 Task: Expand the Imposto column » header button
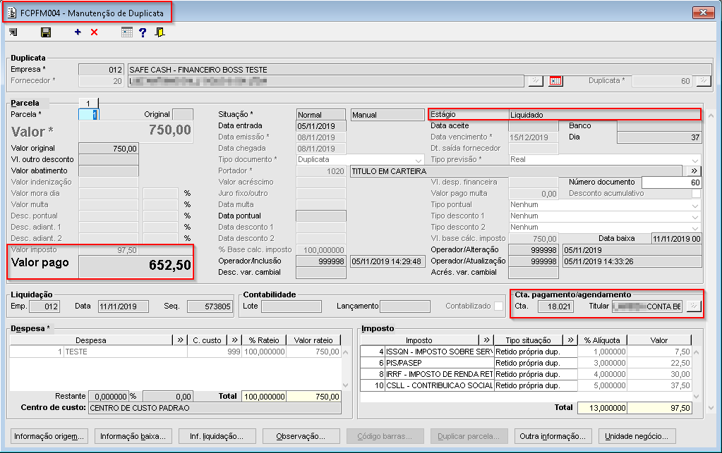point(486,340)
